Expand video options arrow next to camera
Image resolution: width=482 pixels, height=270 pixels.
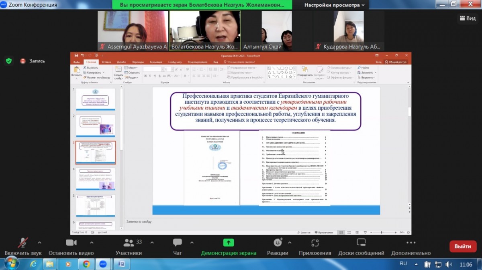pos(92,242)
